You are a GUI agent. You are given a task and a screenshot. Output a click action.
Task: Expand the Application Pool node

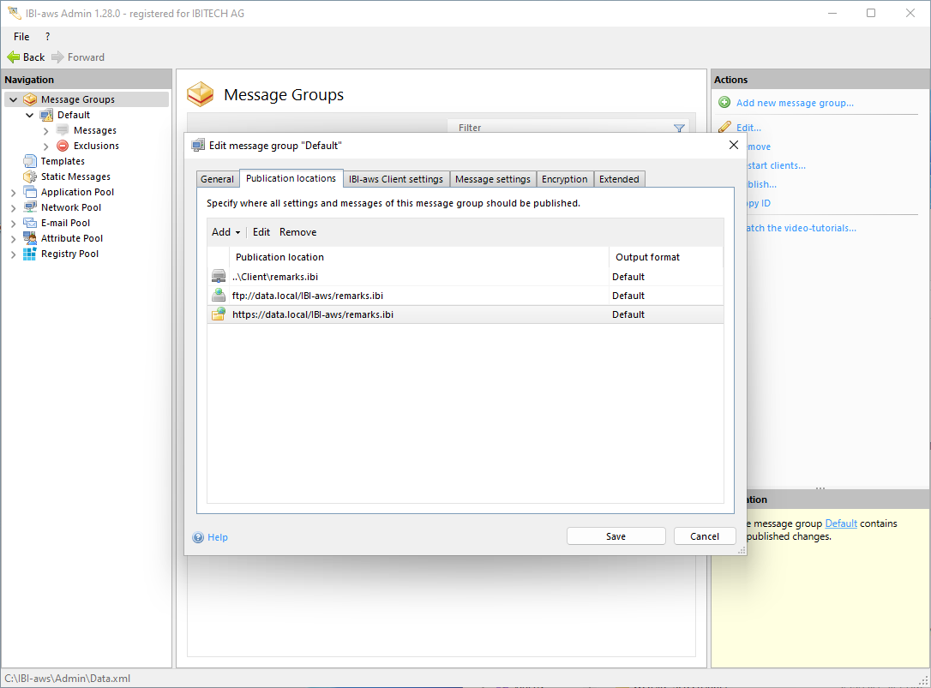(x=13, y=192)
